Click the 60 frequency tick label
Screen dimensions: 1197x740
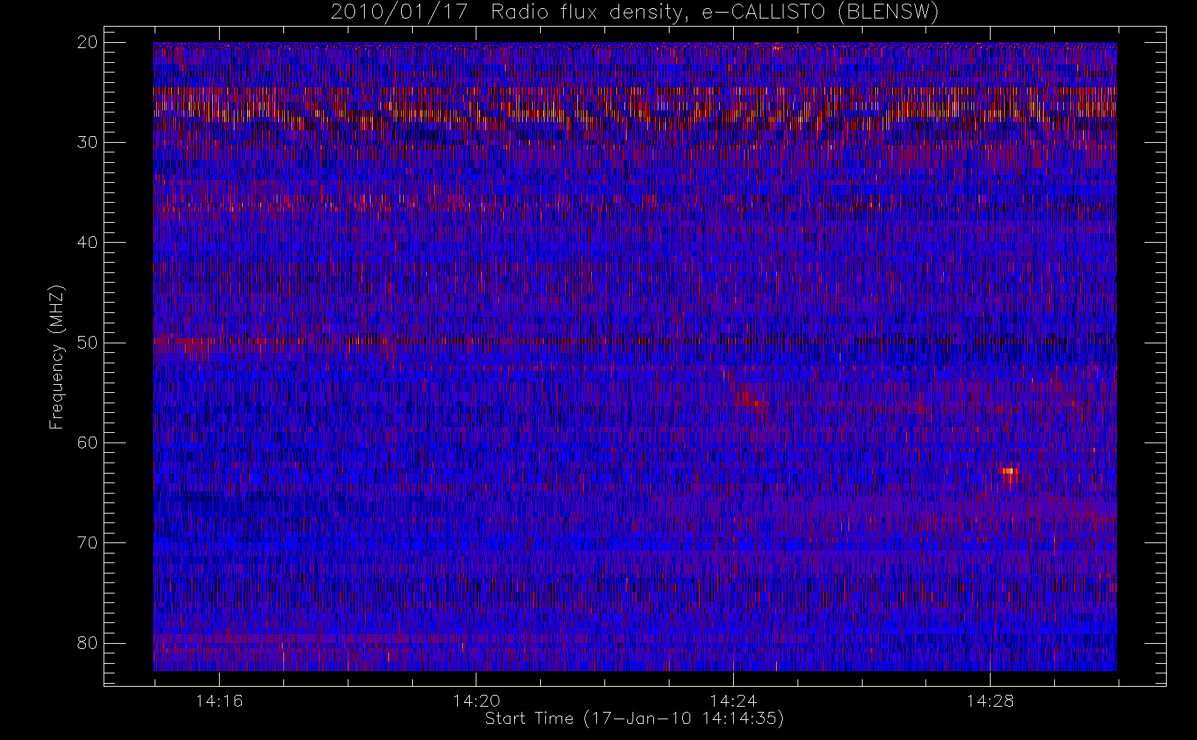pos(87,443)
